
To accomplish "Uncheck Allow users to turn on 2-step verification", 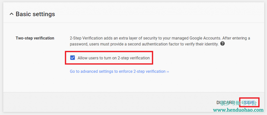I will pyautogui.click(x=72, y=58).
